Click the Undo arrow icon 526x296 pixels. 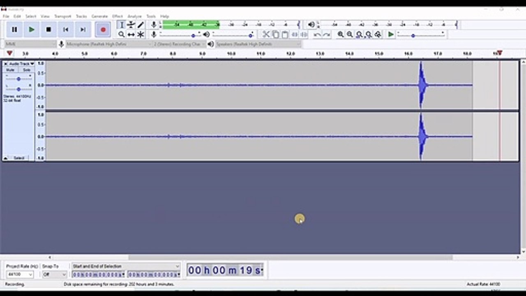coord(317,35)
